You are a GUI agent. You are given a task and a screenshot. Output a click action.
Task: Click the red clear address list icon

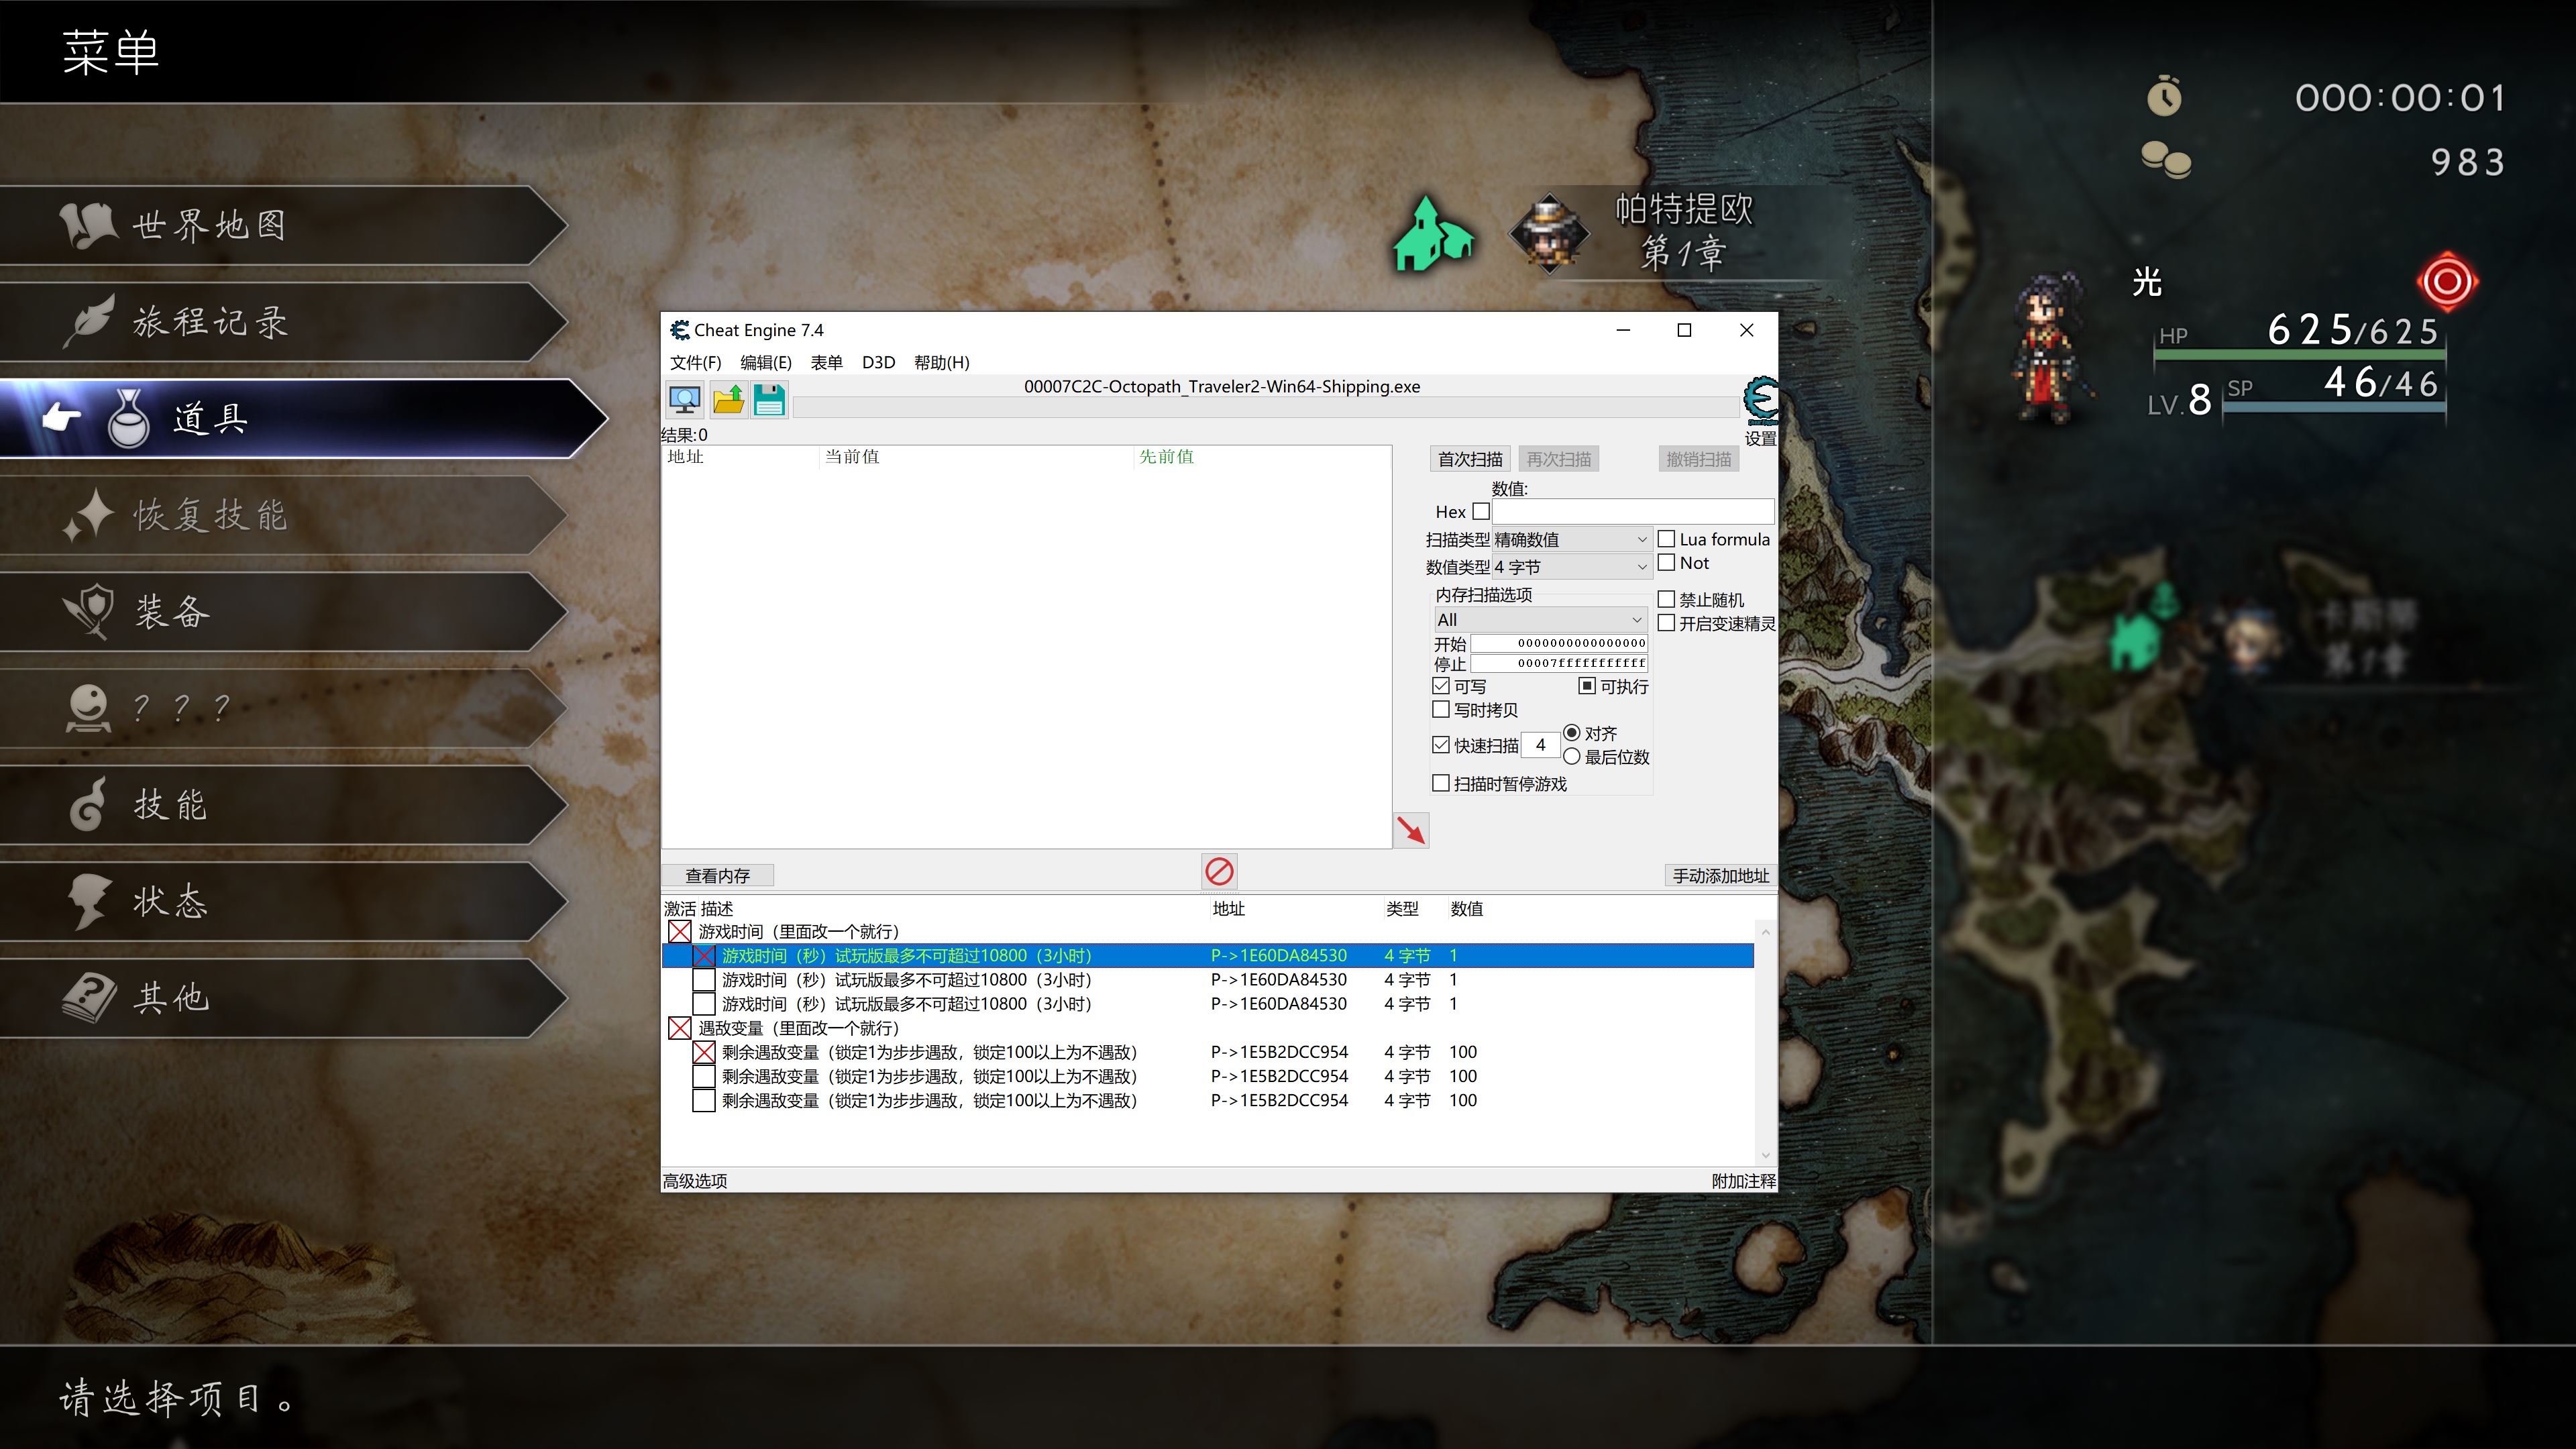(x=1219, y=872)
